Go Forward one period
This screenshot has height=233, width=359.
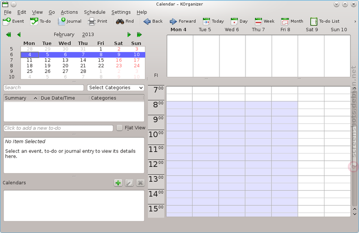tap(183, 21)
